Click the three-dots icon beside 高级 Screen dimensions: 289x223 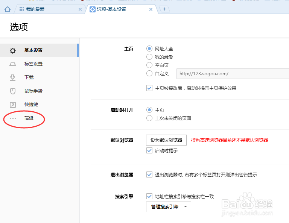click(13, 118)
